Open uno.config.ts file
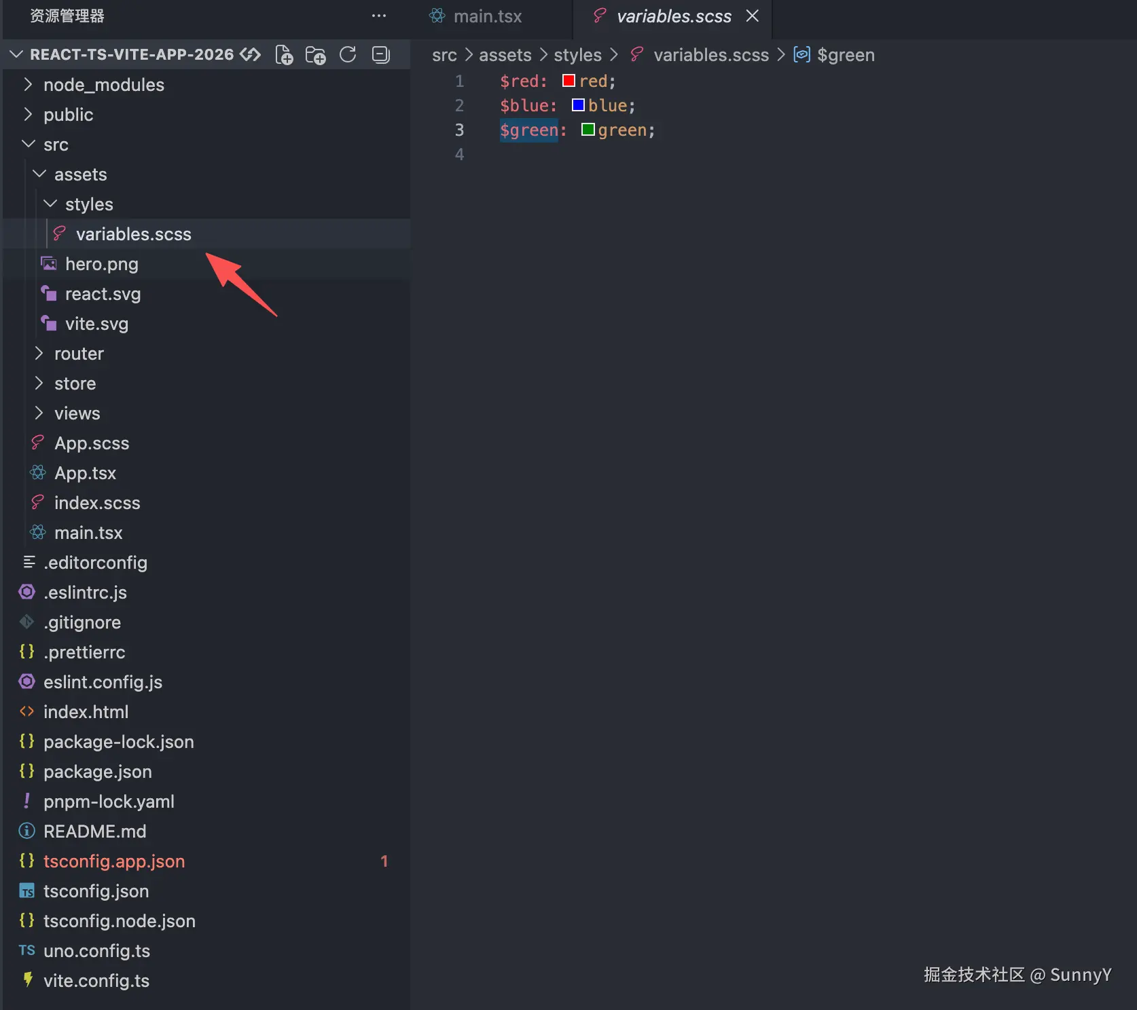The image size is (1137, 1010). coord(206,950)
